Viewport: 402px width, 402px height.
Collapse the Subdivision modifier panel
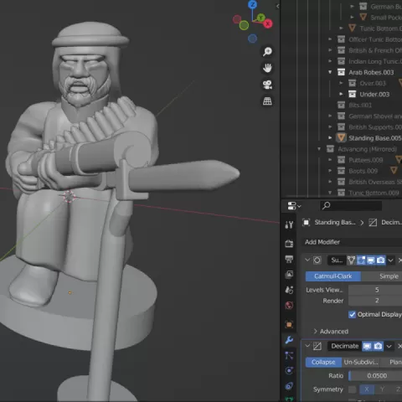tap(307, 260)
